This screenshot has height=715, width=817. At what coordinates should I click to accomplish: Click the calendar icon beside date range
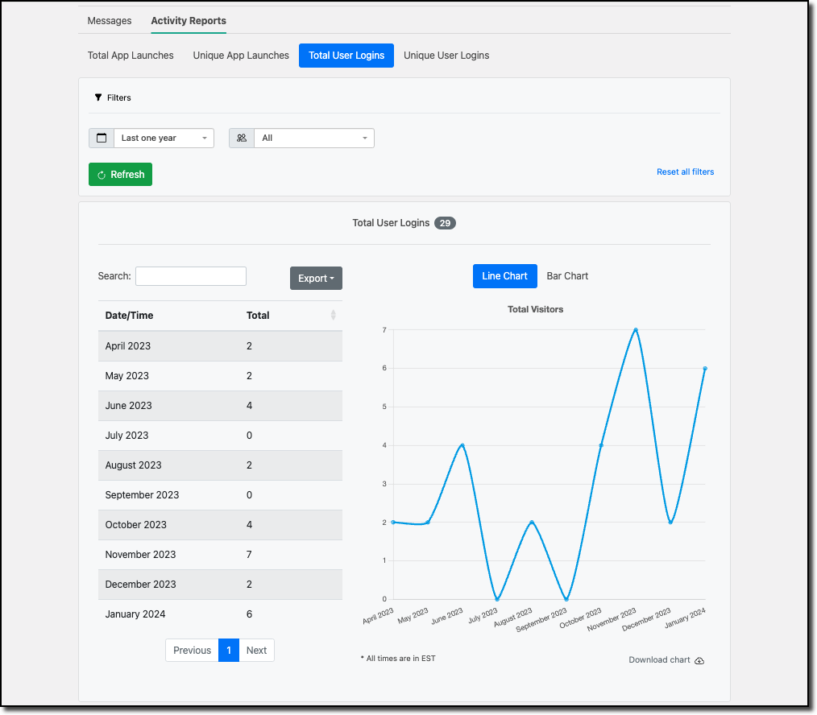pyautogui.click(x=102, y=138)
